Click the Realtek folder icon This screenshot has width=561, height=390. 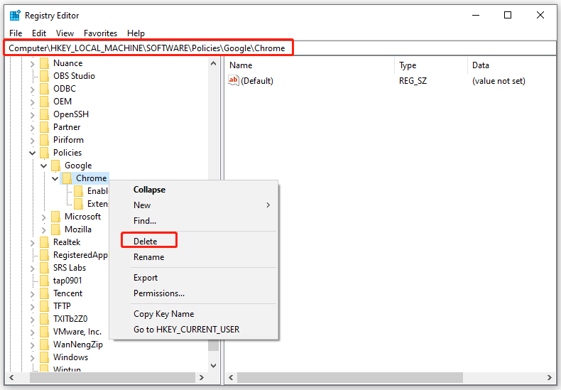[x=44, y=242]
